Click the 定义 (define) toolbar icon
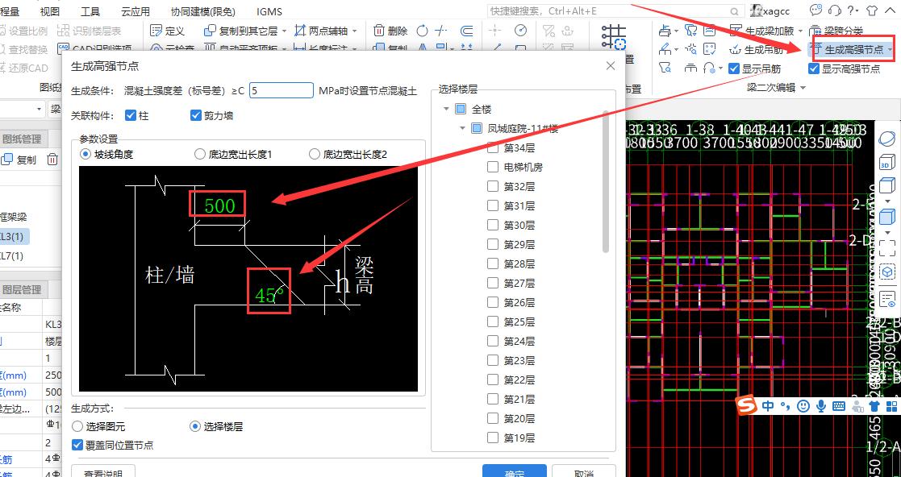This screenshot has height=477, width=901. click(x=156, y=31)
